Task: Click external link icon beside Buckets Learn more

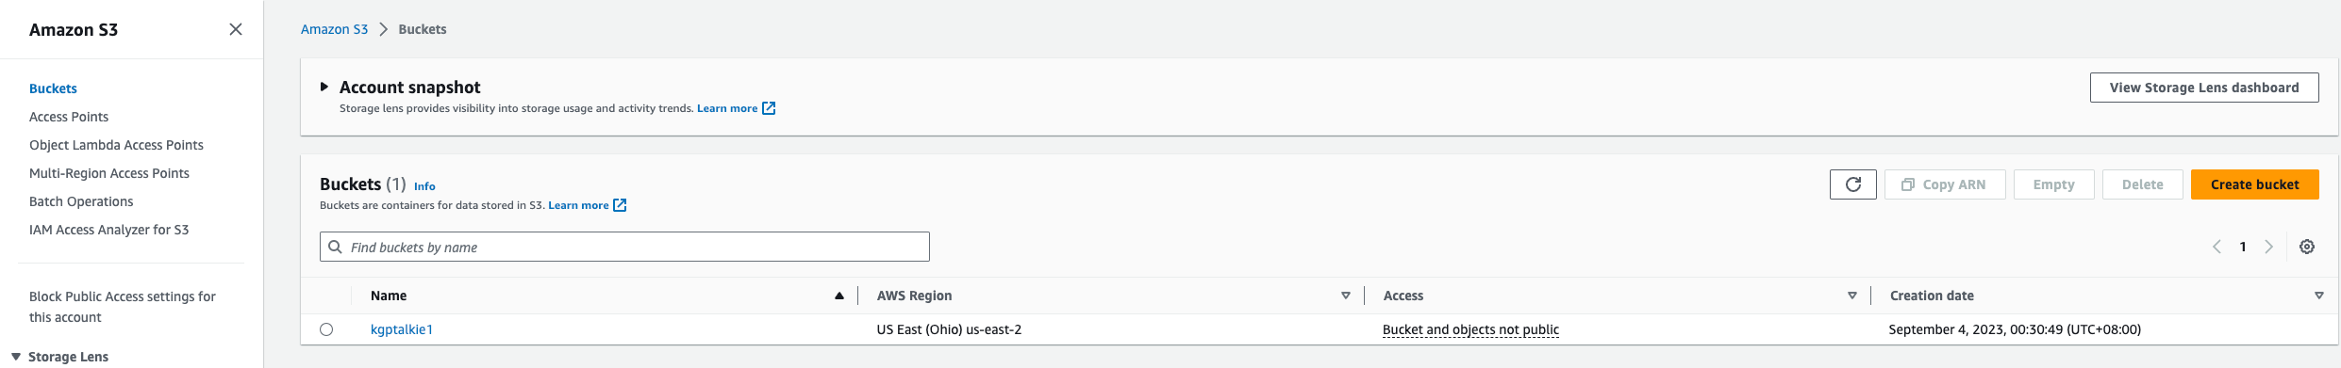Action: click(620, 205)
